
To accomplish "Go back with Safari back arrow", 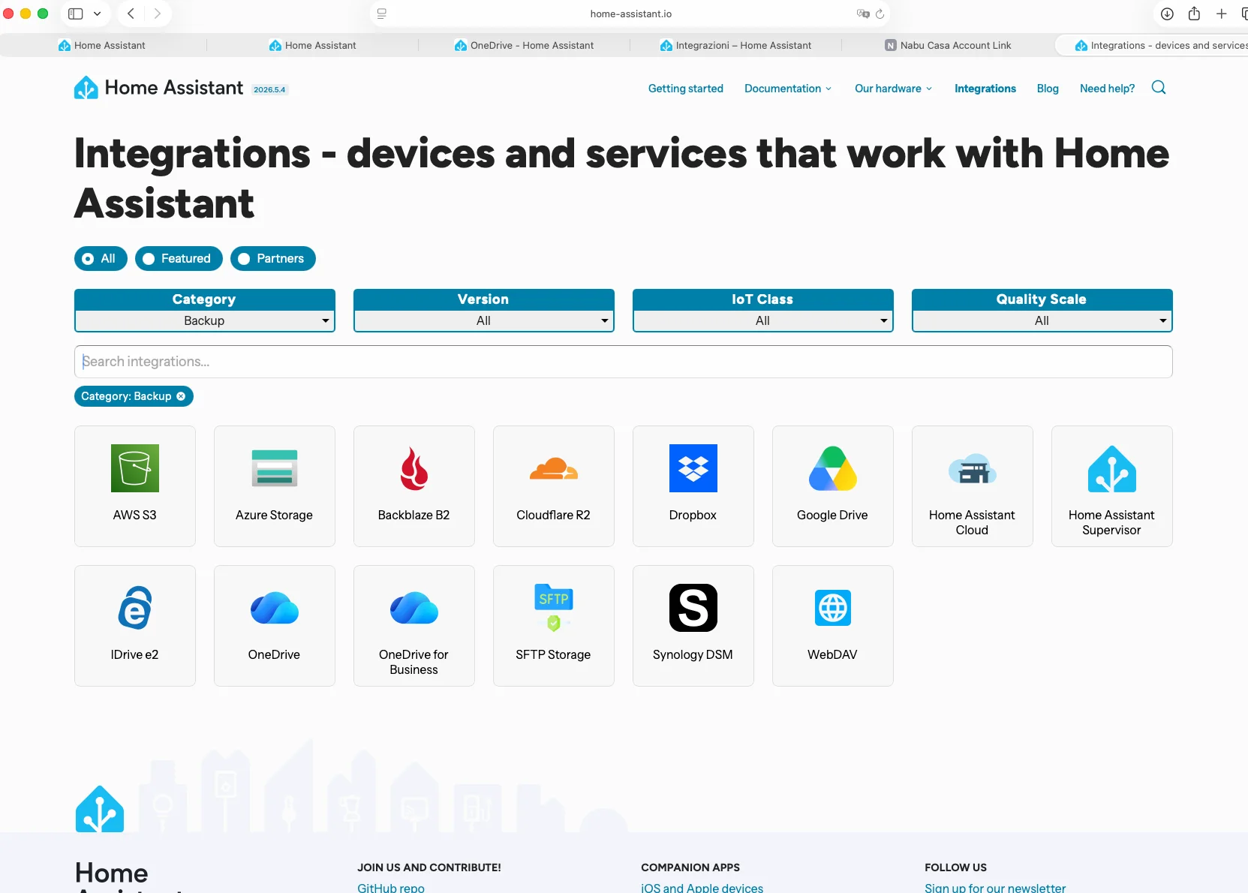I will (x=131, y=14).
